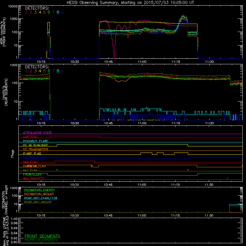Viewport: 246px width, 246px height.
Task: Click the POSSIBLE FLARE flag label
Action: tap(35, 141)
